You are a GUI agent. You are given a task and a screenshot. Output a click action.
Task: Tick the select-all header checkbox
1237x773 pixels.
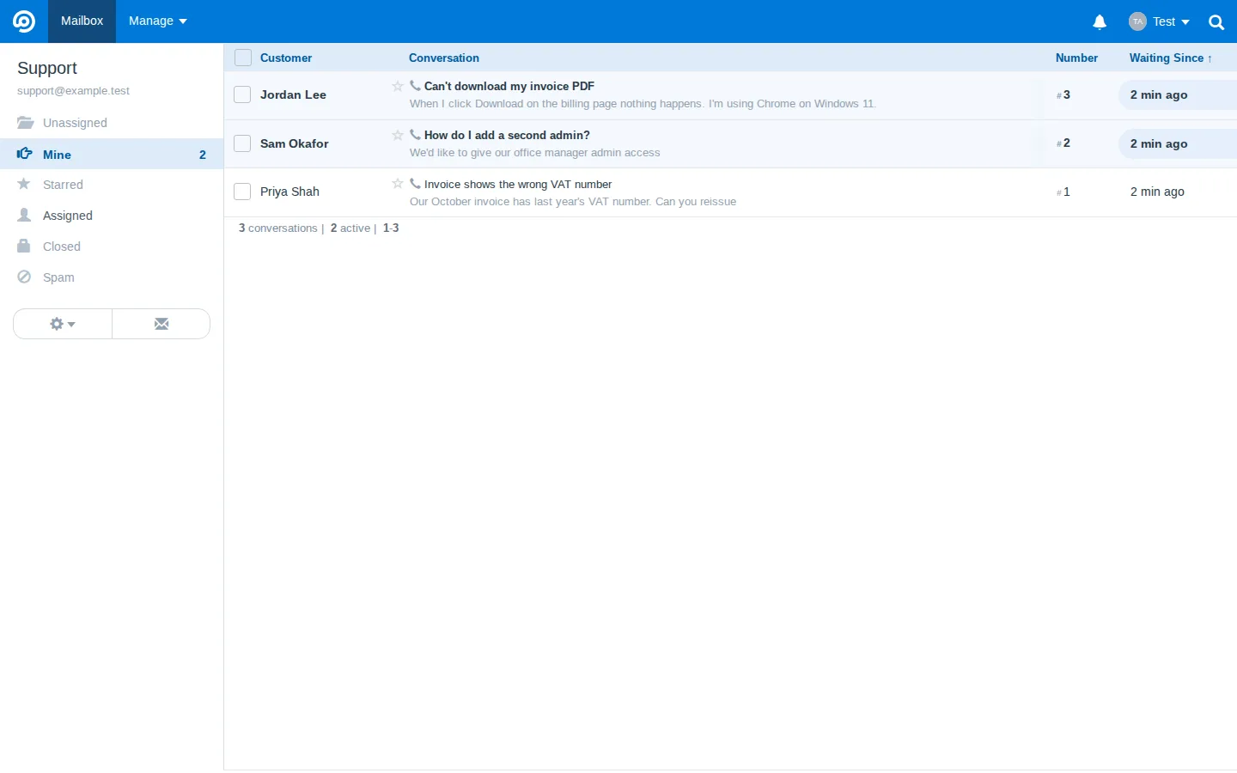click(243, 58)
